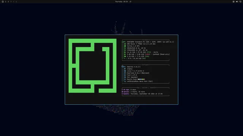Click the 14.24 GiB / 37.98 GiB btrfs text
This screenshot has height=136, width=243.
point(142,52)
